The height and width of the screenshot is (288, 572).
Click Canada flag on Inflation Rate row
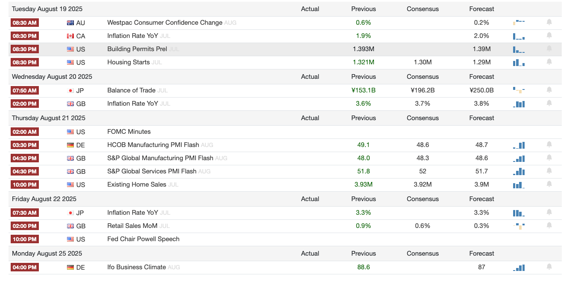[x=70, y=36]
